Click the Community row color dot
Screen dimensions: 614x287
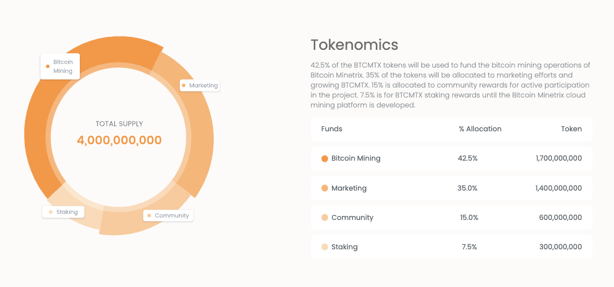[325, 218]
